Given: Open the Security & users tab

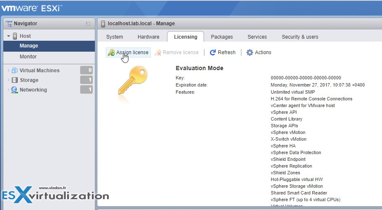Looking at the screenshot, I should 300,37.
